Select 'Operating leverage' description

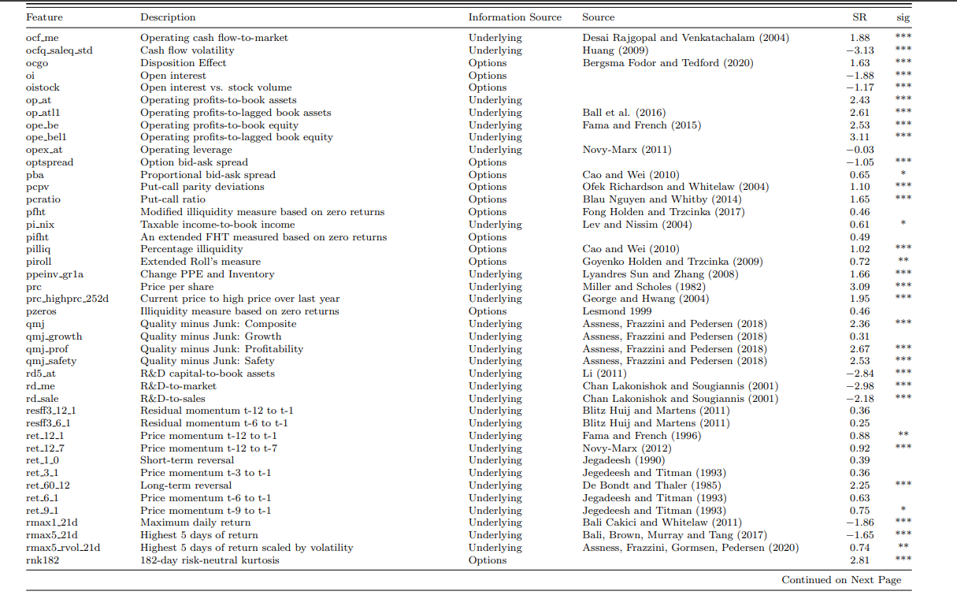click(186, 150)
